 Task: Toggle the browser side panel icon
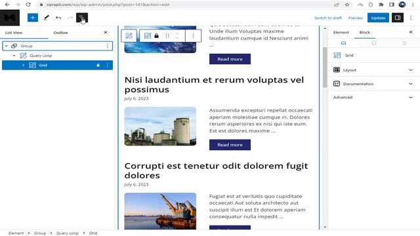392,5
